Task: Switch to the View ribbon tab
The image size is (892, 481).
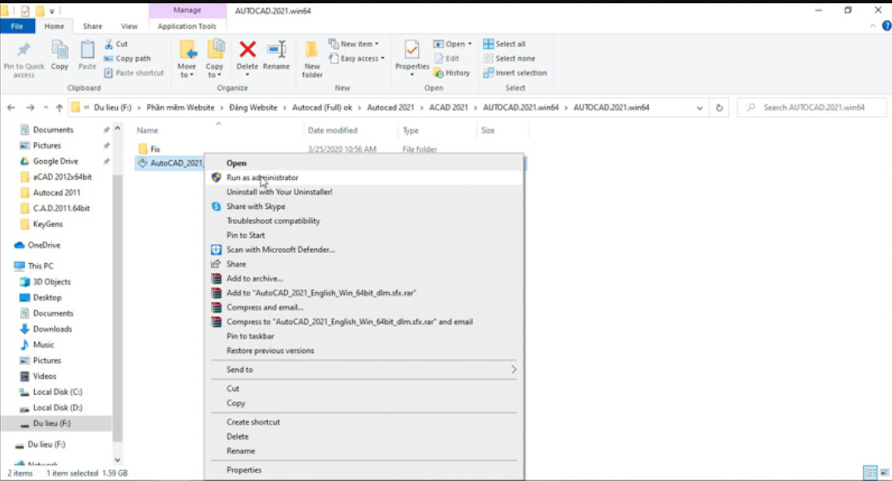Action: [129, 27]
